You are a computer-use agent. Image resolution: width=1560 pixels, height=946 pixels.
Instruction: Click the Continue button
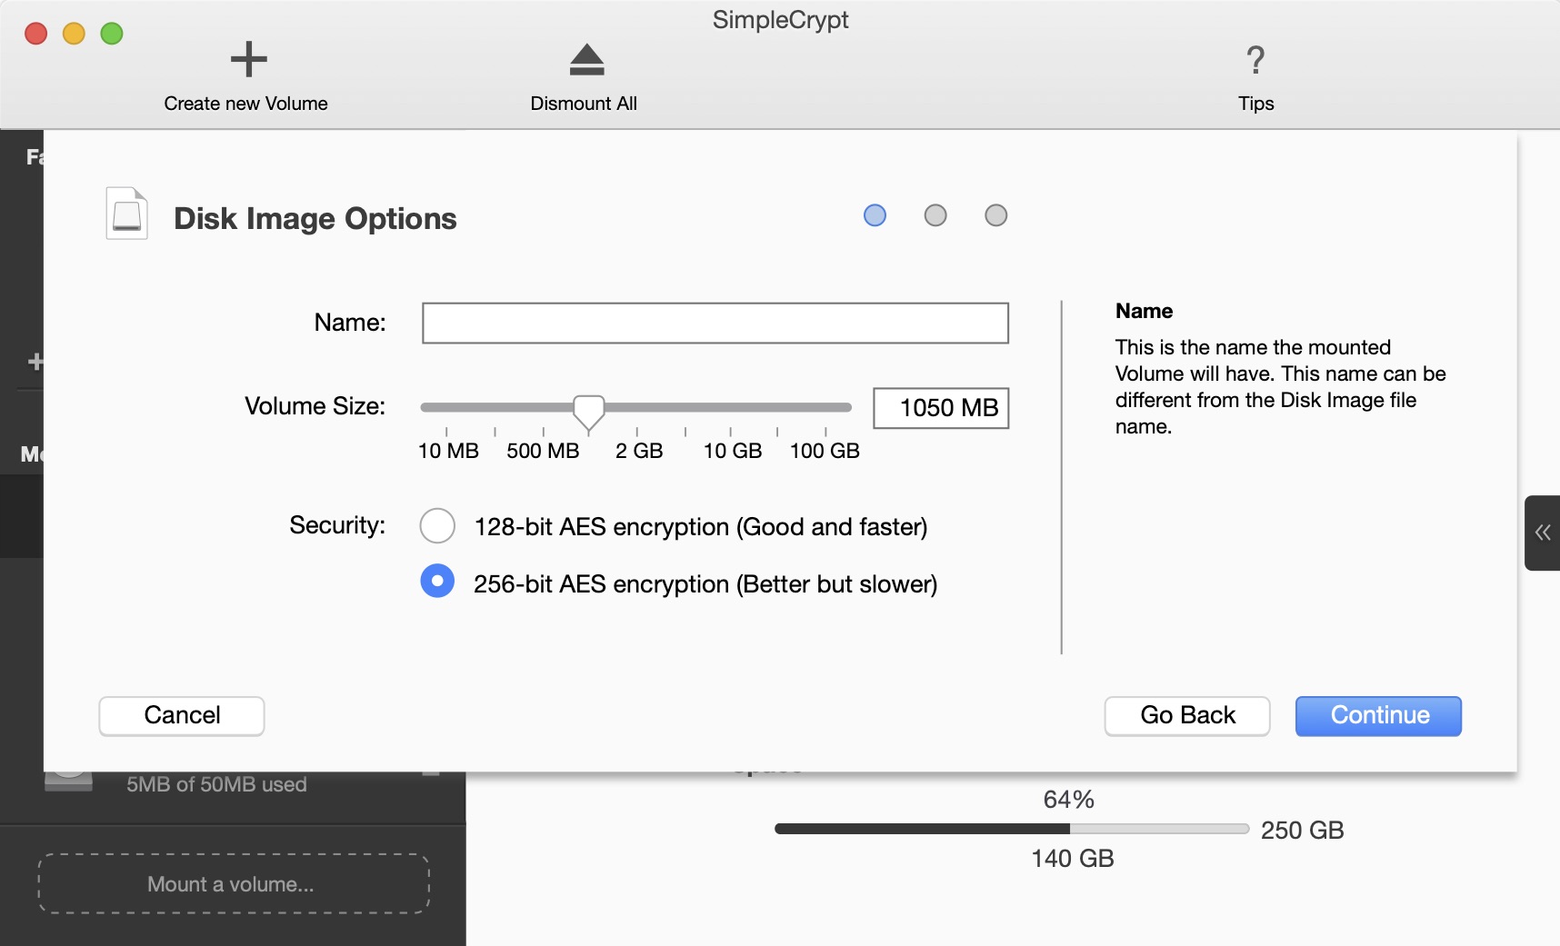click(1378, 715)
